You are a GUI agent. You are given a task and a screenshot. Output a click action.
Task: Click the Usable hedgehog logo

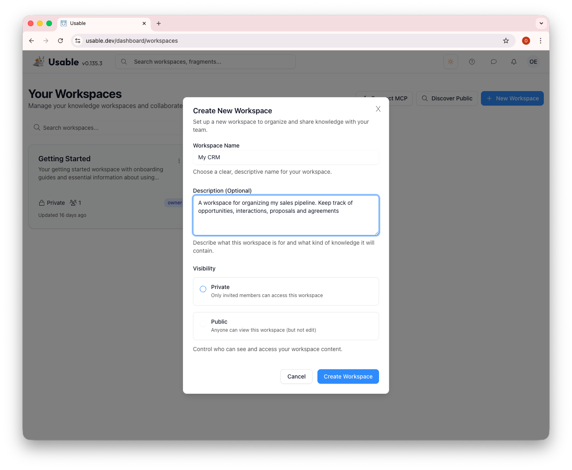coord(39,61)
